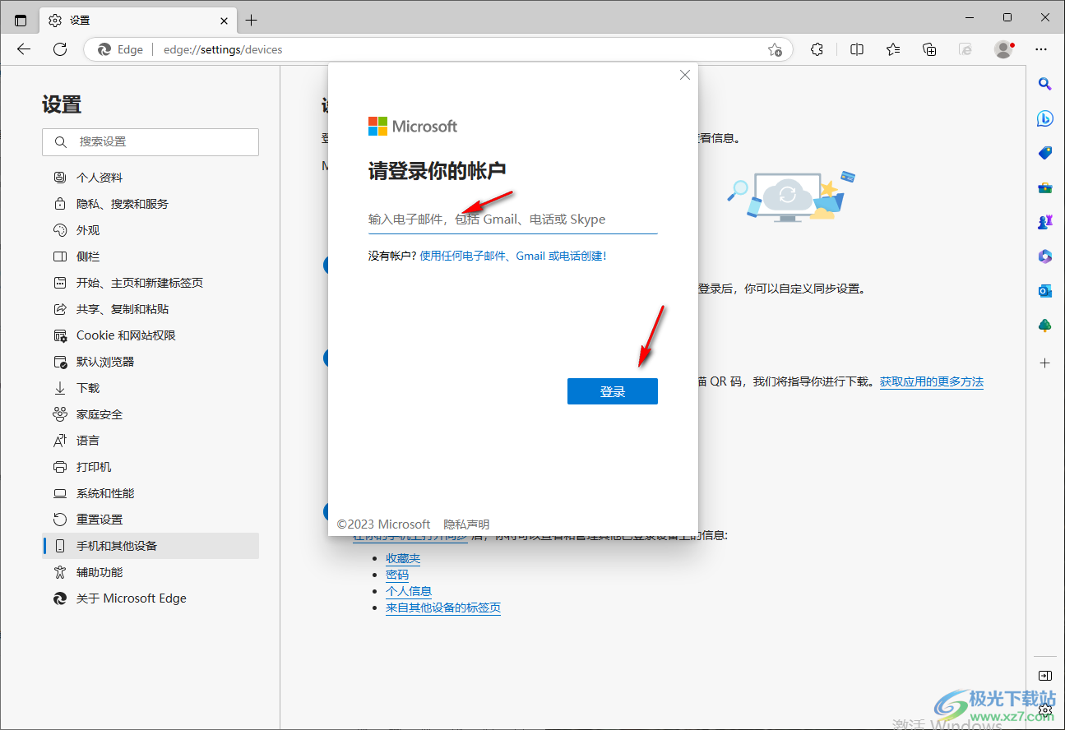Image resolution: width=1065 pixels, height=730 pixels.
Task: Click the hide sidebar icon
Action: coord(1044,676)
